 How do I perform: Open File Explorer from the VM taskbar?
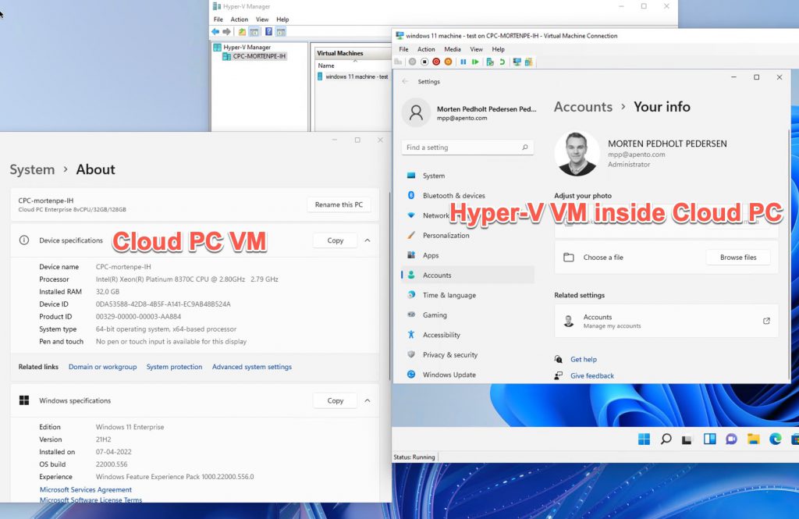[753, 439]
